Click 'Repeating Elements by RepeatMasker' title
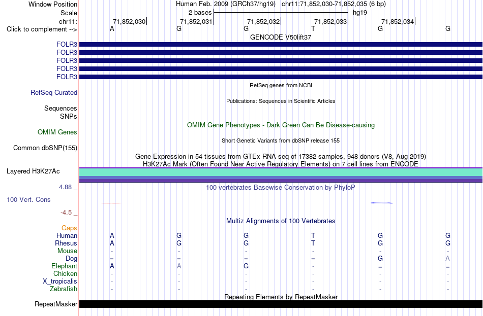This screenshot has height=316, width=483. 281,297
